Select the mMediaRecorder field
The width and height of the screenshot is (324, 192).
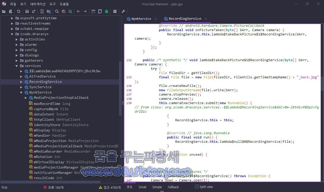[62, 152]
